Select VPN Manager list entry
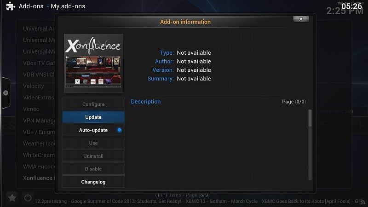Screen dimensions: 368x207 39,121
